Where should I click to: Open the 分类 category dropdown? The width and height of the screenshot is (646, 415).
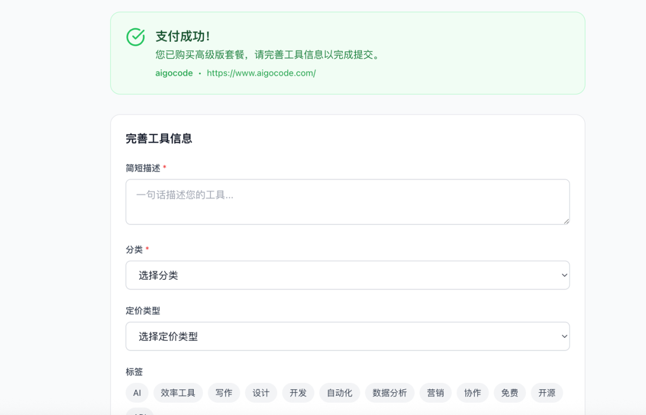coord(347,275)
